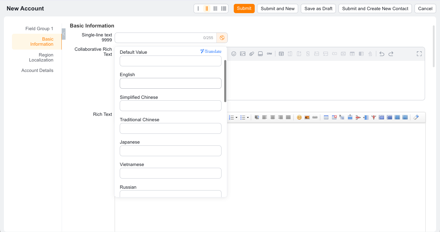
Task: Focus the Default Value input field
Action: pos(171,61)
